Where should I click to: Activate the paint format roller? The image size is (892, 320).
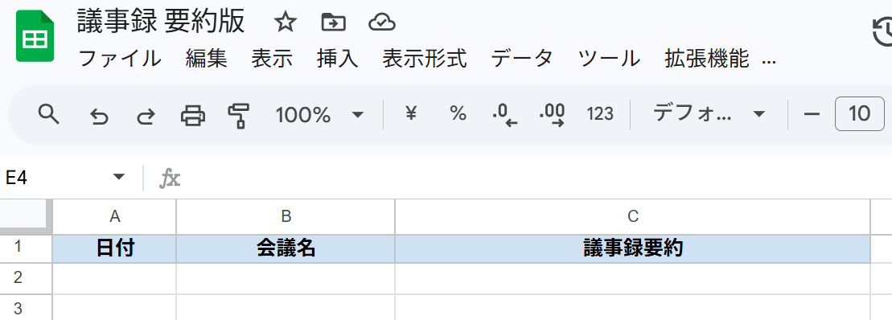238,115
